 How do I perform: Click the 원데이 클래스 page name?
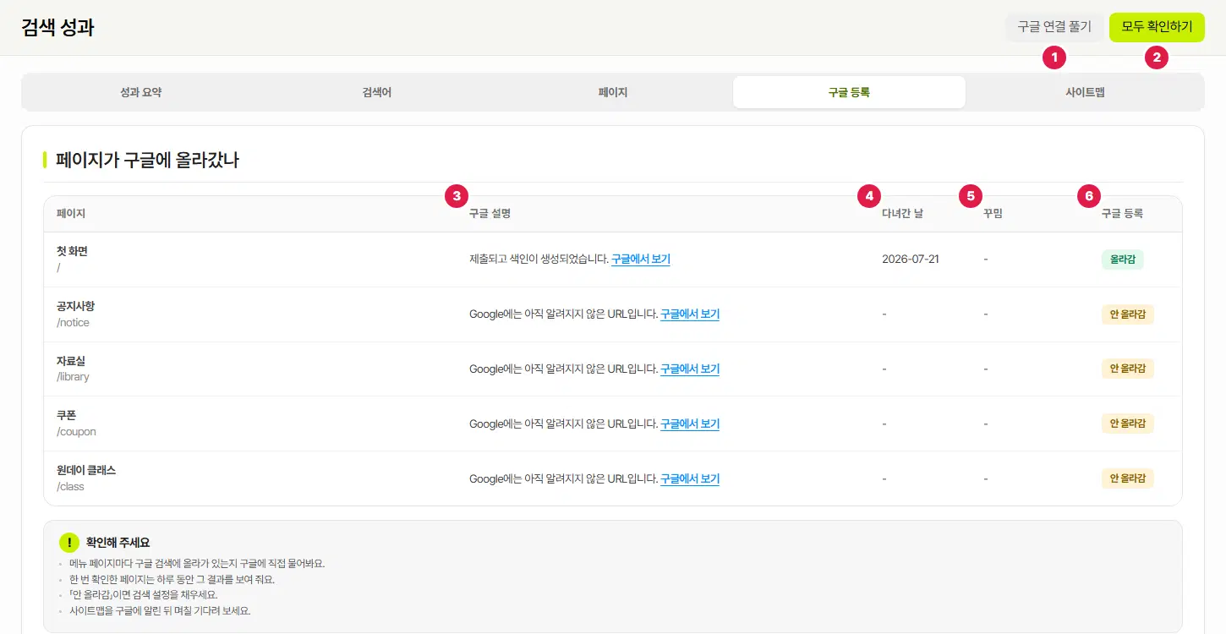coord(86,470)
